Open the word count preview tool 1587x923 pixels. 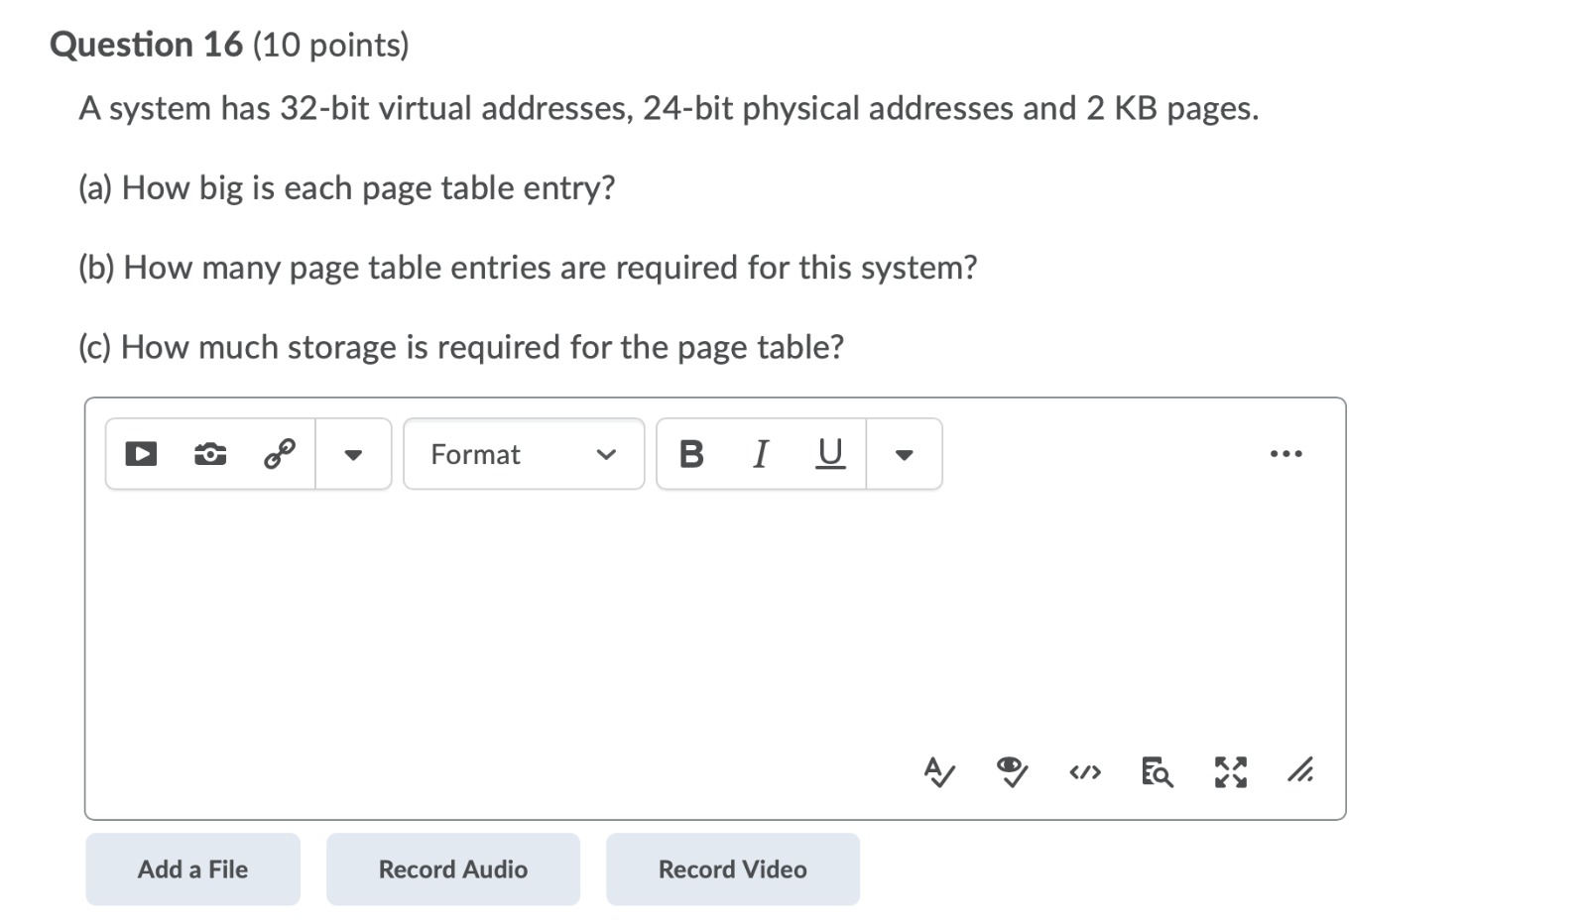pos(1158,772)
